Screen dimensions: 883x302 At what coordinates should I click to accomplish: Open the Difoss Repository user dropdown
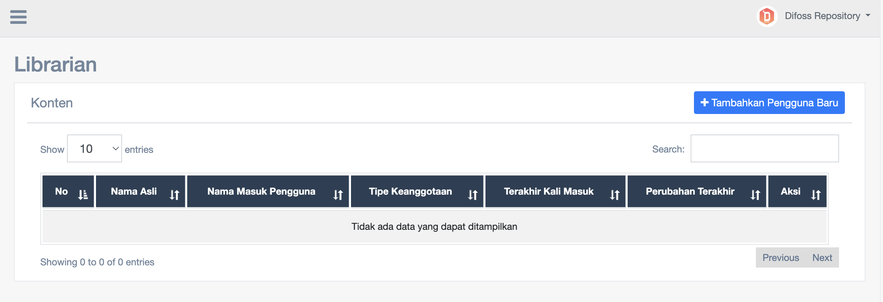coord(822,16)
